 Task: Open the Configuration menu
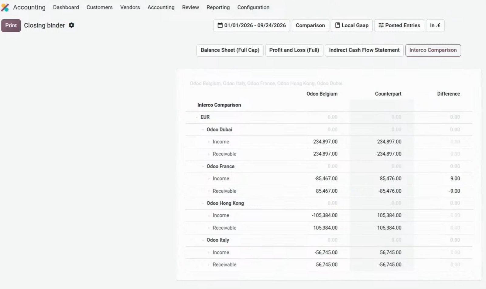point(253,7)
